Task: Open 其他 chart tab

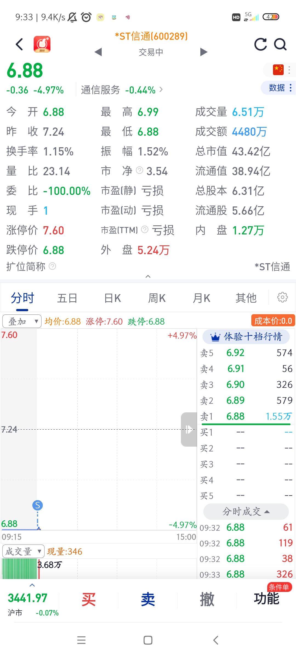Action: click(x=246, y=298)
